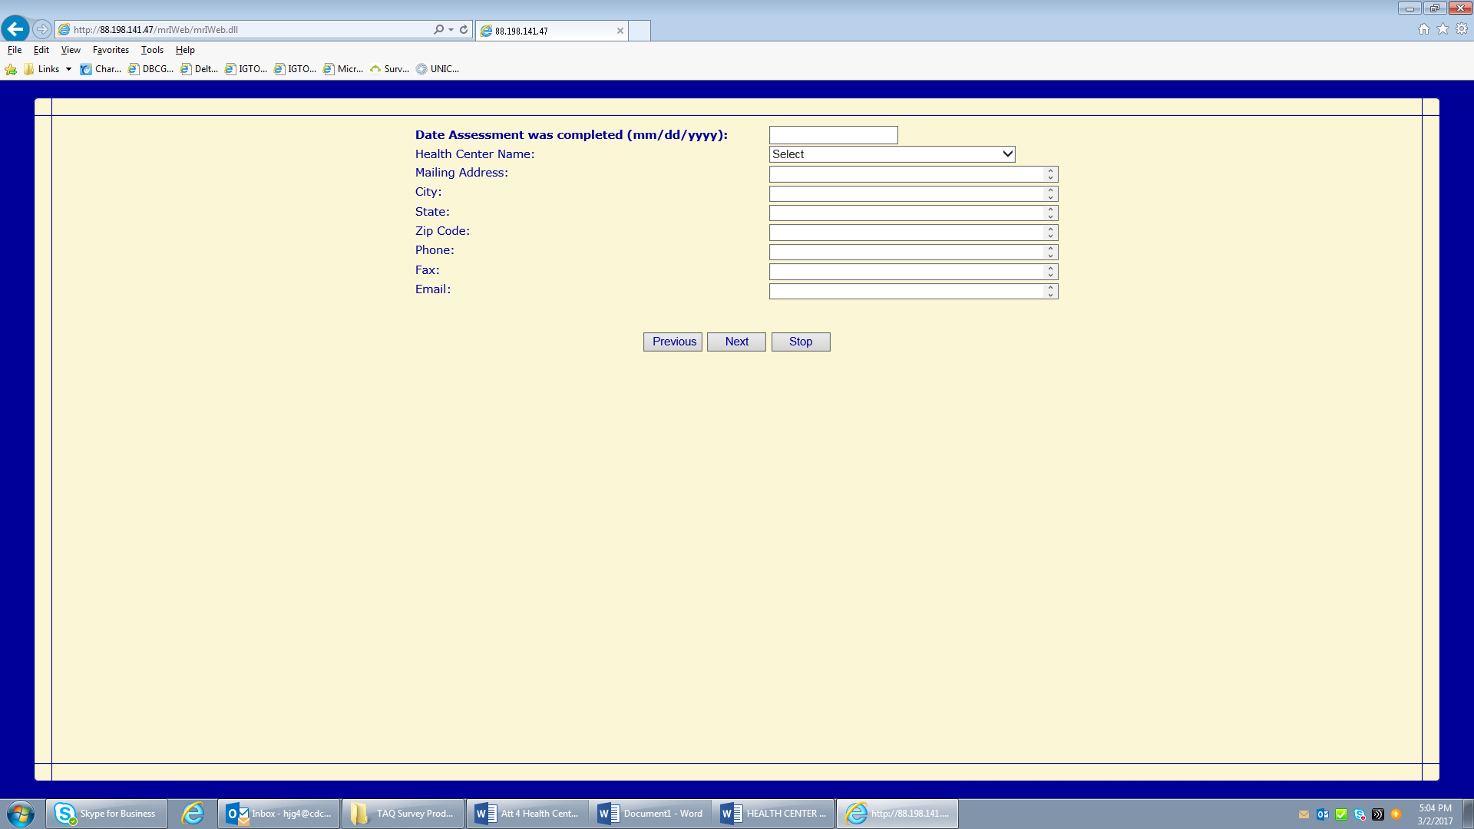This screenshot has height=829, width=1474.
Task: Open the Outlook Inbox taskbar item
Action: 279,814
